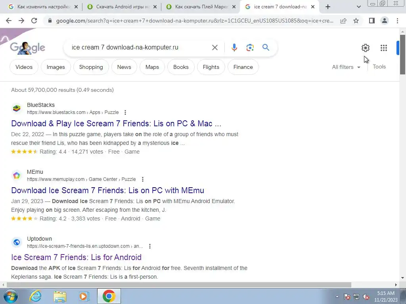
Task: Filter results by Flights
Action: (211, 67)
